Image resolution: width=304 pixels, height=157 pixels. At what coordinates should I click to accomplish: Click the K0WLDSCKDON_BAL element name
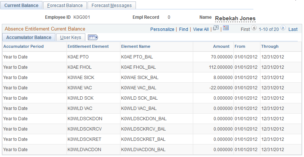(144, 119)
